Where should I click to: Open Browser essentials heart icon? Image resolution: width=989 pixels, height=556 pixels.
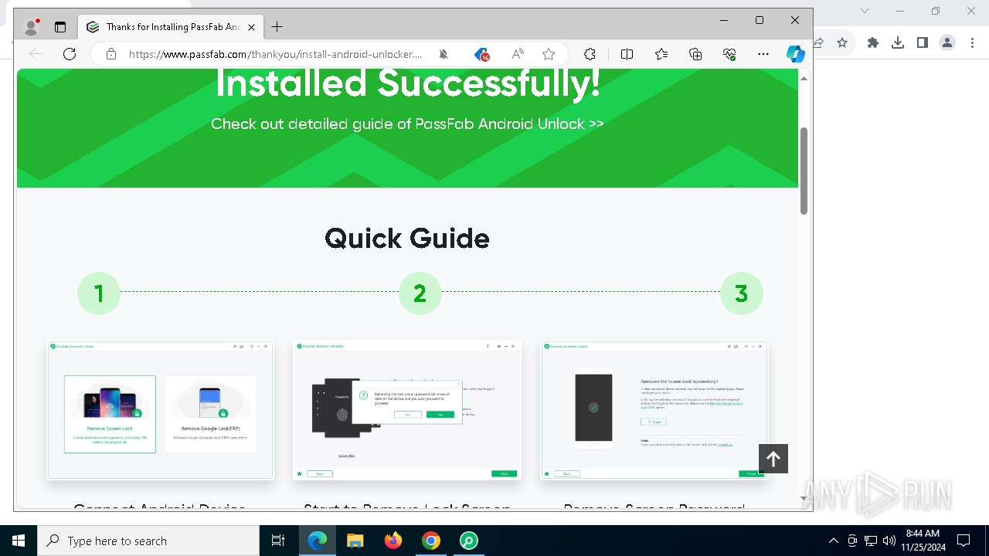[729, 54]
